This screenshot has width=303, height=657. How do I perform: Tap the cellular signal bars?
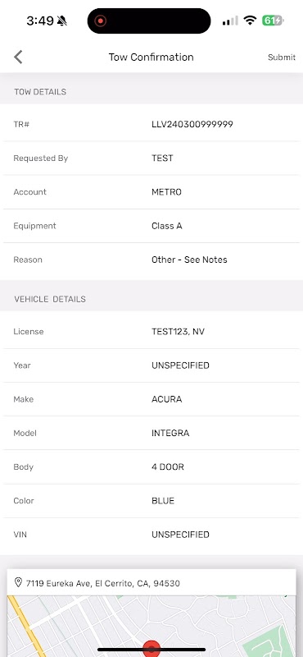pos(230,21)
